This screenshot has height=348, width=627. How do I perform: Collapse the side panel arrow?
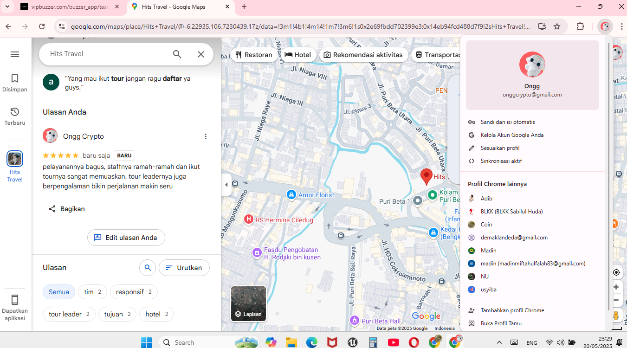tap(226, 185)
